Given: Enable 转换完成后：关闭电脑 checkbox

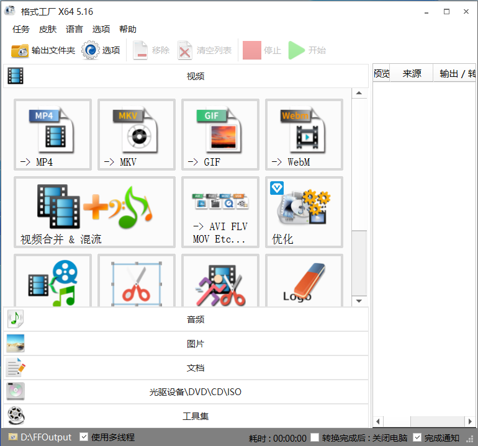Looking at the screenshot, I should click(315, 437).
